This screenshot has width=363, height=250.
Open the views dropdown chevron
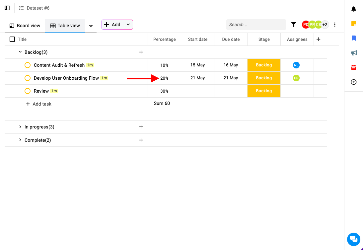coord(91,26)
